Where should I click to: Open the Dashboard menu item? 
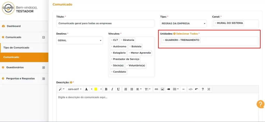[x=14, y=26]
